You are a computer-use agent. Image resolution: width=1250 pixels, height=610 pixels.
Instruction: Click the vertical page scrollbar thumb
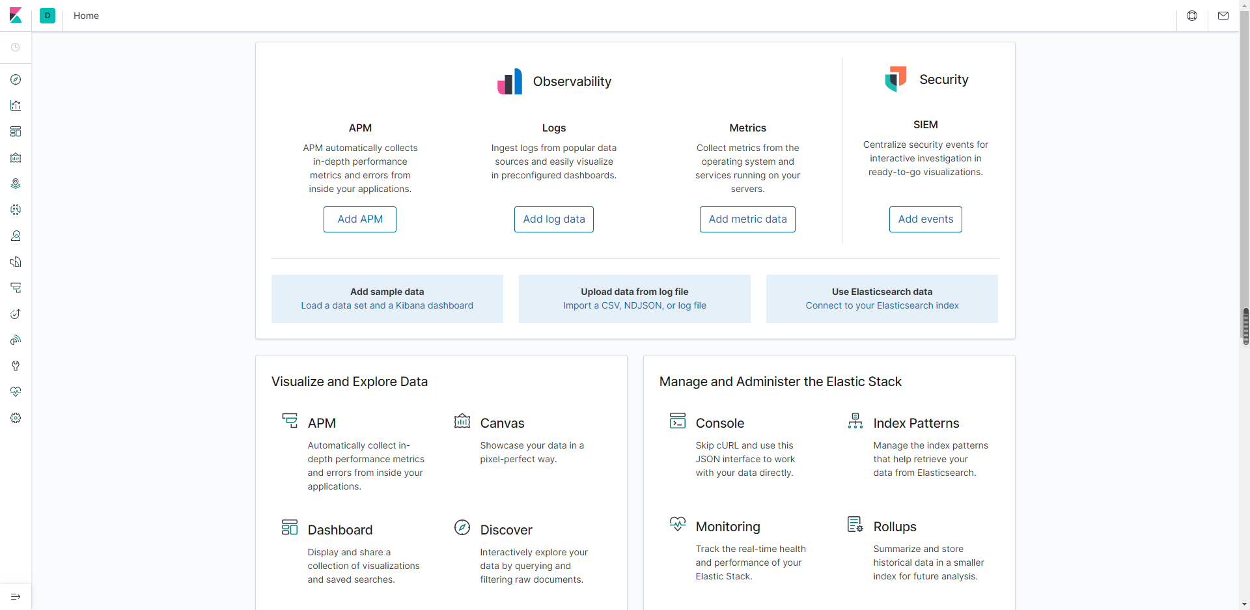(x=1245, y=326)
